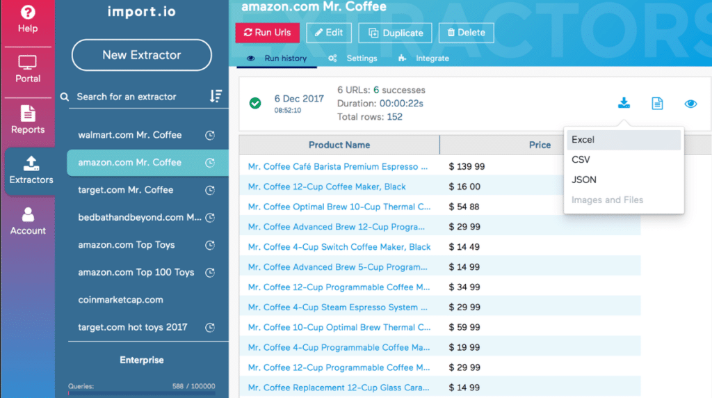Switch to the Settings tab

353,58
